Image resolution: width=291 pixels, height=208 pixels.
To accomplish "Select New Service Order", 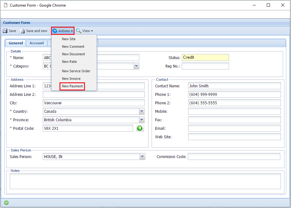I will pos(76,71).
